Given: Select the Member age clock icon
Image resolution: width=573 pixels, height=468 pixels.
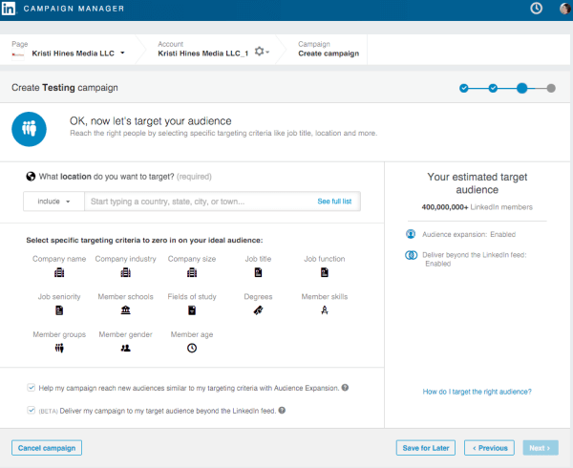Looking at the screenshot, I should click(x=192, y=349).
